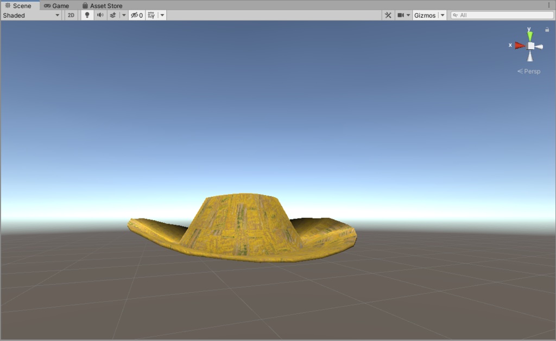The image size is (556, 341).
Task: Toggle scene audio speaker icon
Action: (x=100, y=15)
